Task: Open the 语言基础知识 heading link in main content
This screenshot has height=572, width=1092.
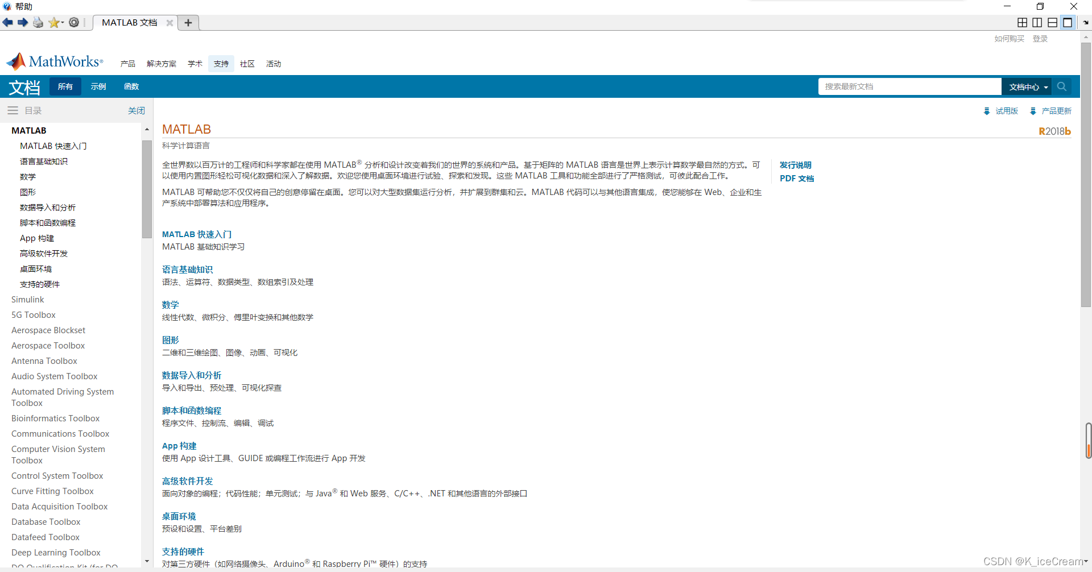Action: [187, 270]
